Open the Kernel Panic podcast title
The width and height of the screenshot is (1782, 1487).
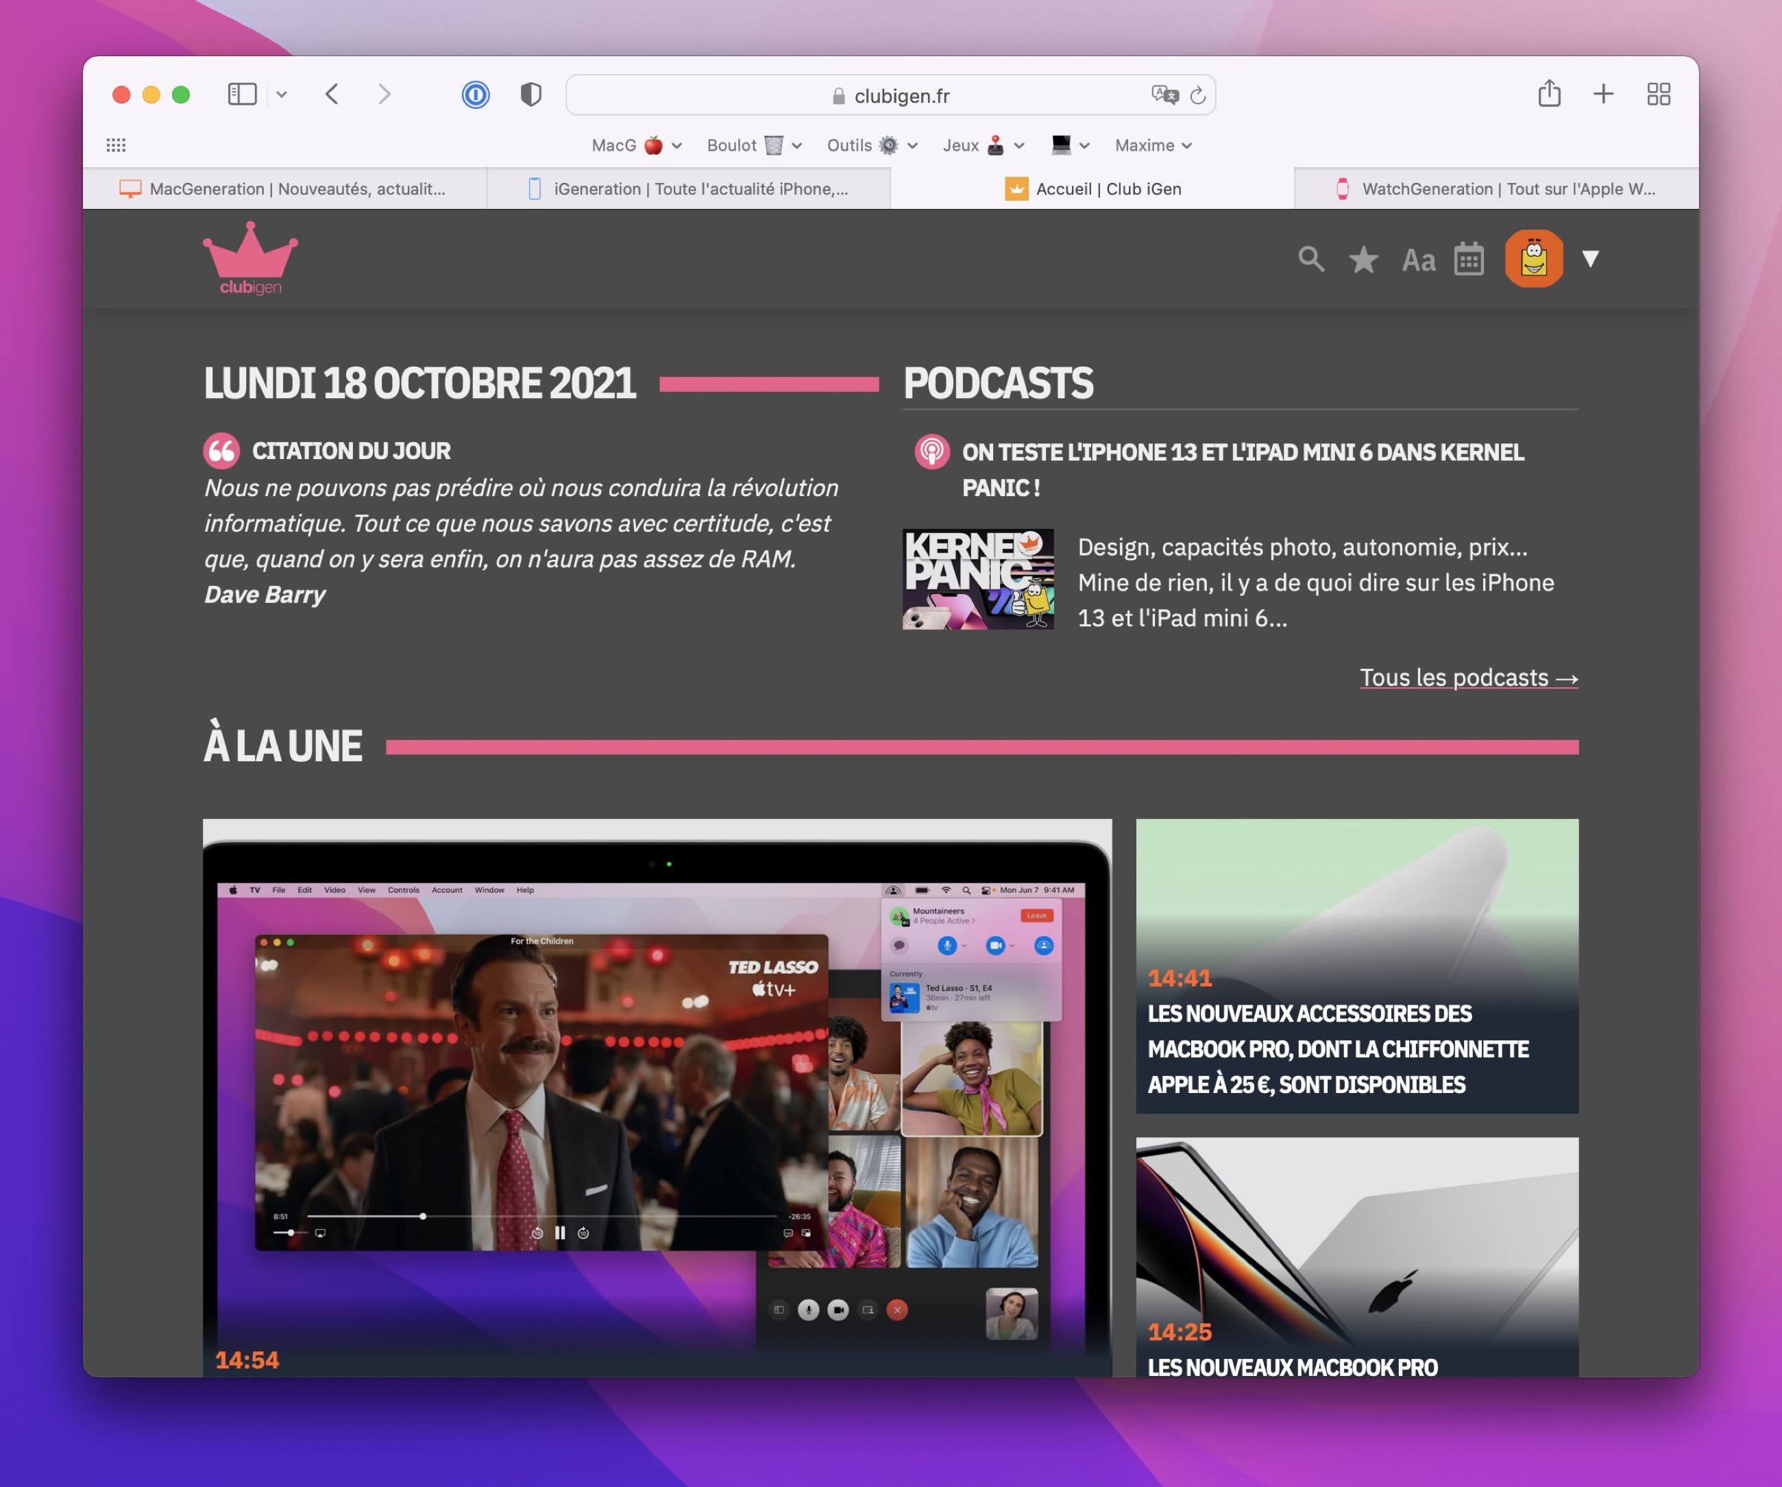tap(1243, 469)
